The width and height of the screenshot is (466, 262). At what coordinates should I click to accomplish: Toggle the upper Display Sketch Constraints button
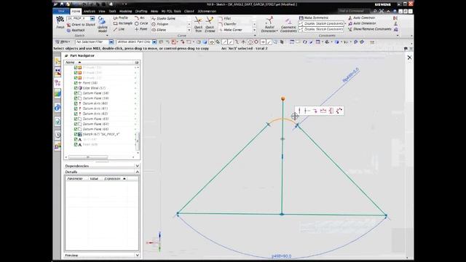pyautogui.click(x=320, y=23)
